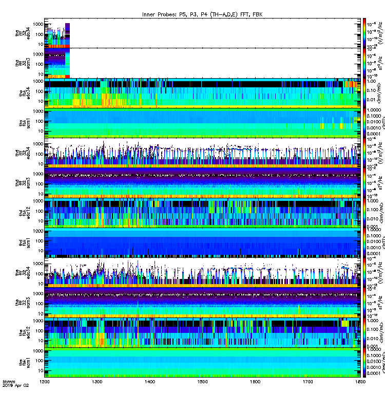The width and height of the screenshot is (385, 411).
Task: Click the "thd fff 32 scm3" panel label
Action: click(x=23, y=183)
